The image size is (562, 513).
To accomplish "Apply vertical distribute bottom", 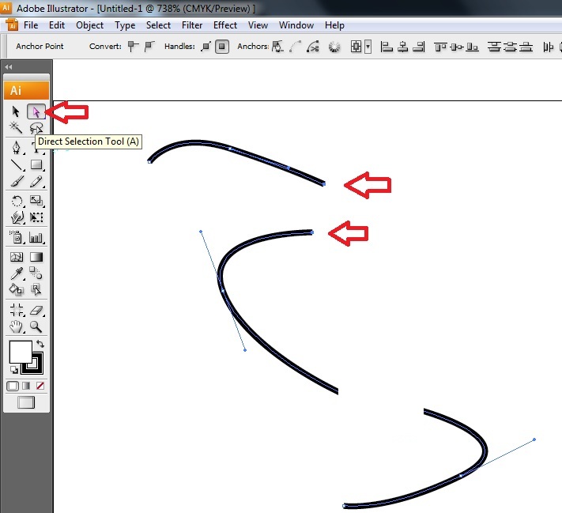I will [x=526, y=47].
